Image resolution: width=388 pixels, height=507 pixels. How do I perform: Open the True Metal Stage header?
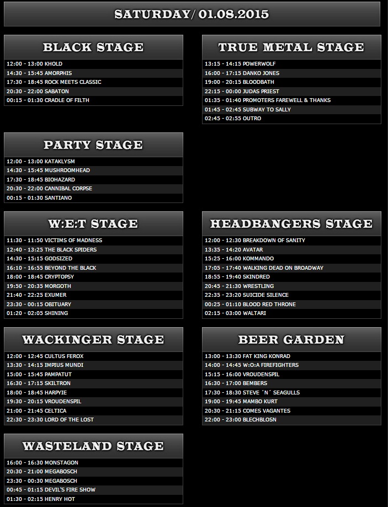(291, 47)
